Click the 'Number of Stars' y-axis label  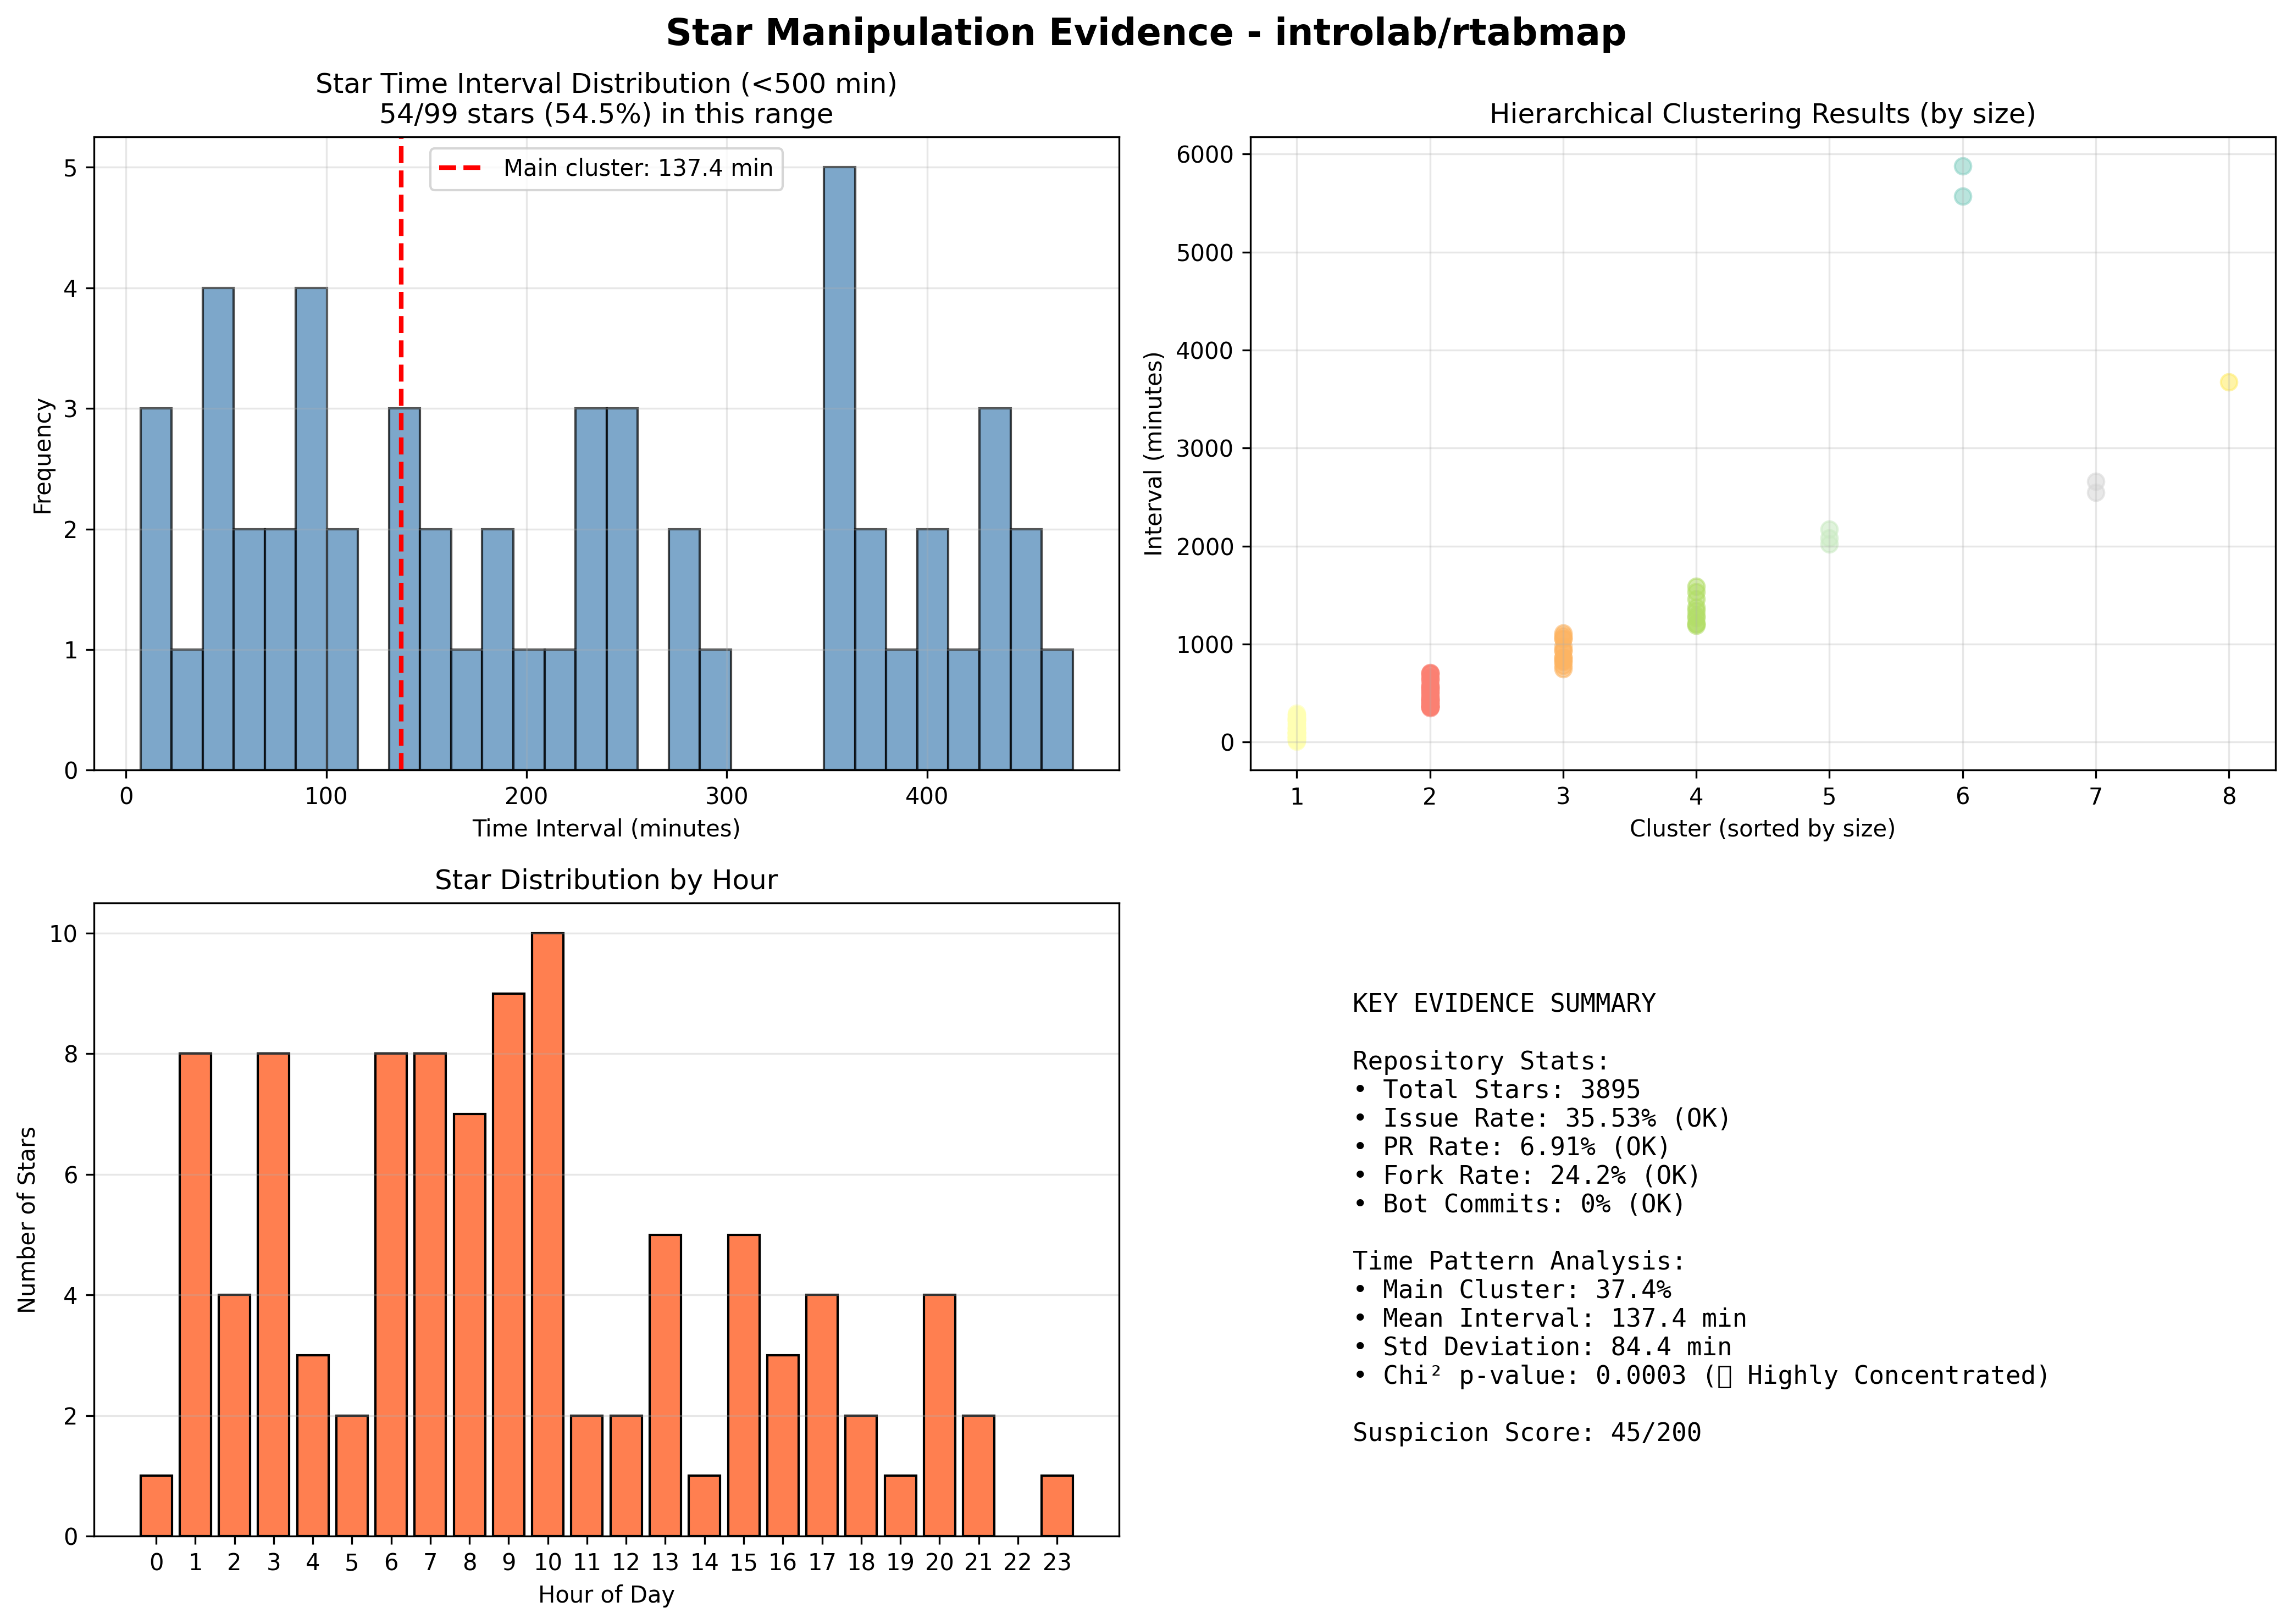[27, 1220]
